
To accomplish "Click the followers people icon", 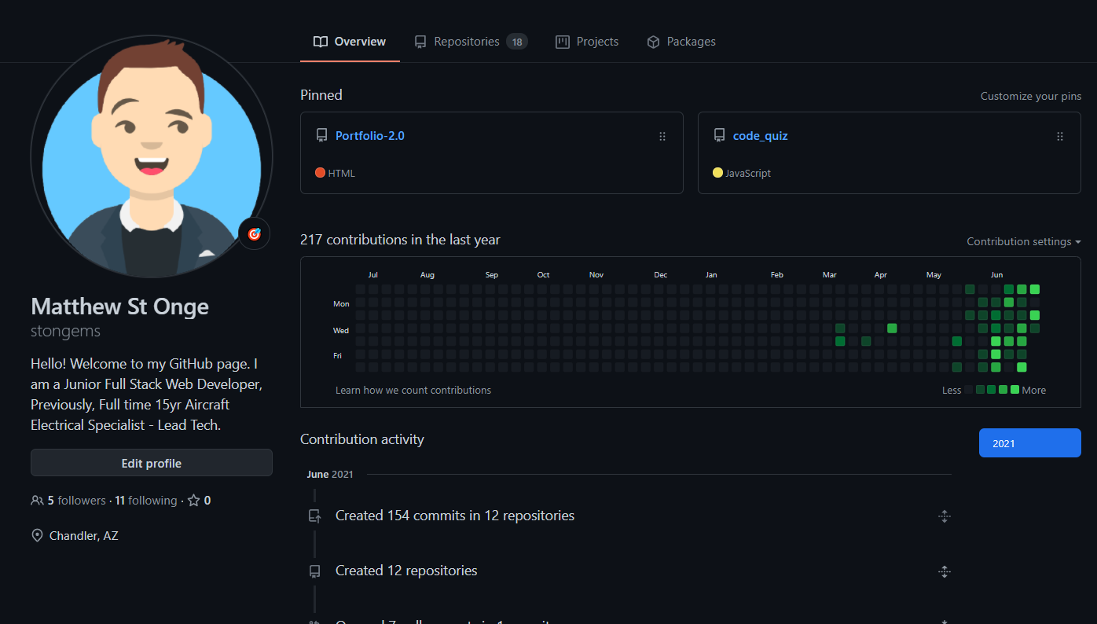I will point(37,501).
